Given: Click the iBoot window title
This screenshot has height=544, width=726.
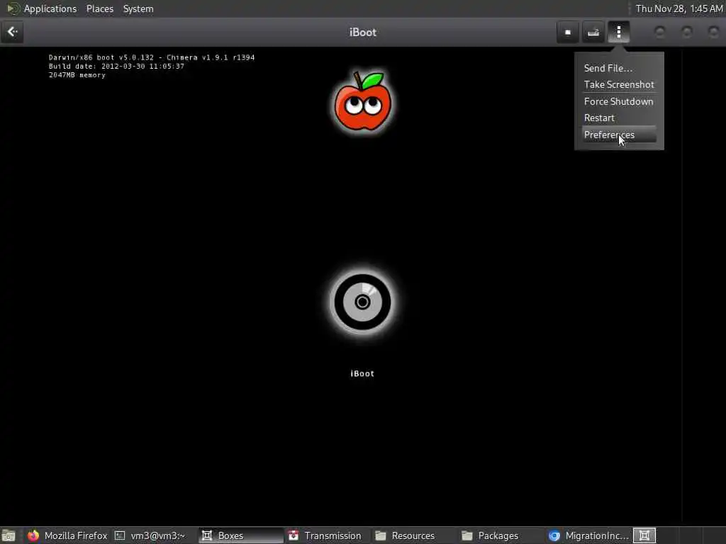Looking at the screenshot, I should pos(362,33).
